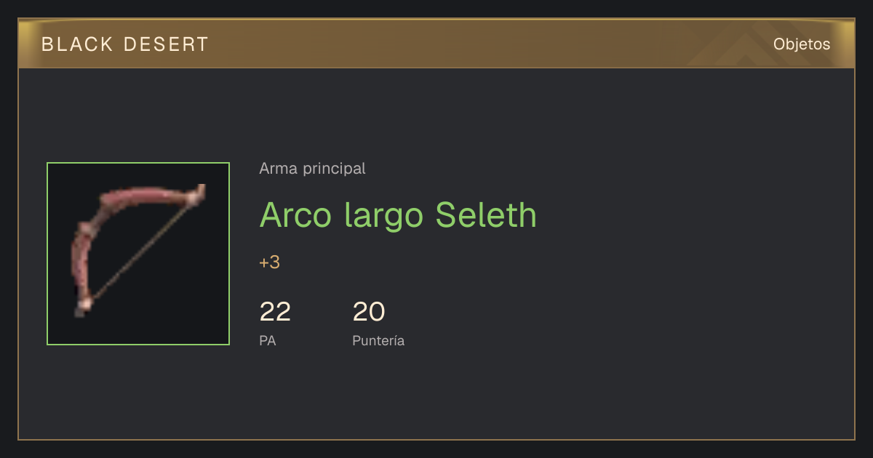Image resolution: width=873 pixels, height=458 pixels.
Task: Open the Objetos section
Action: [x=802, y=44]
